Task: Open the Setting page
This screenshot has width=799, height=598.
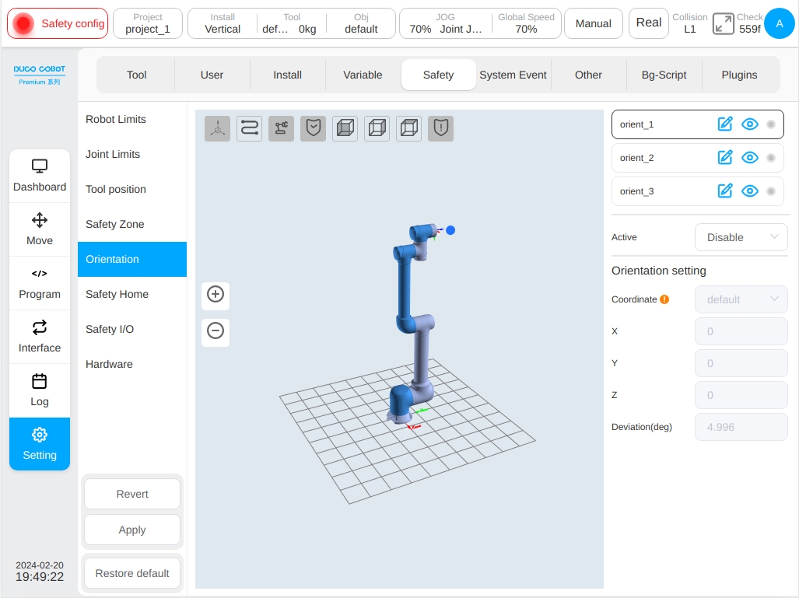Action: tap(40, 444)
